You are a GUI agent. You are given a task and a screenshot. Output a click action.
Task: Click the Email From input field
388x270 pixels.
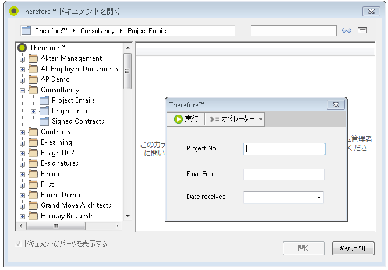pos(284,174)
